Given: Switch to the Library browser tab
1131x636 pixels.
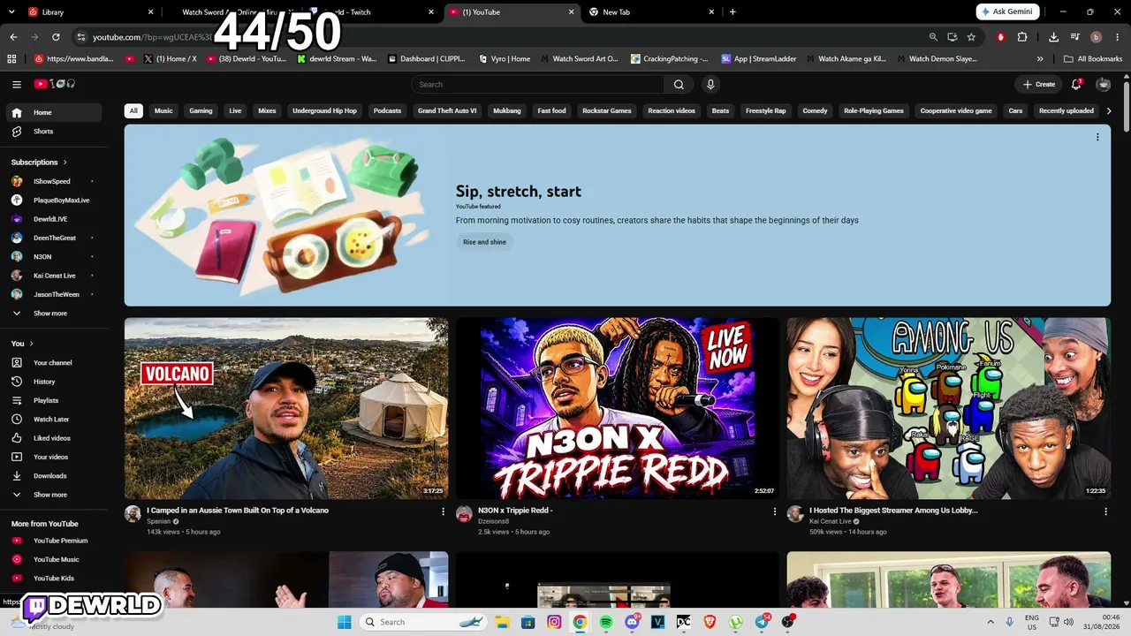Looking at the screenshot, I should (88, 12).
